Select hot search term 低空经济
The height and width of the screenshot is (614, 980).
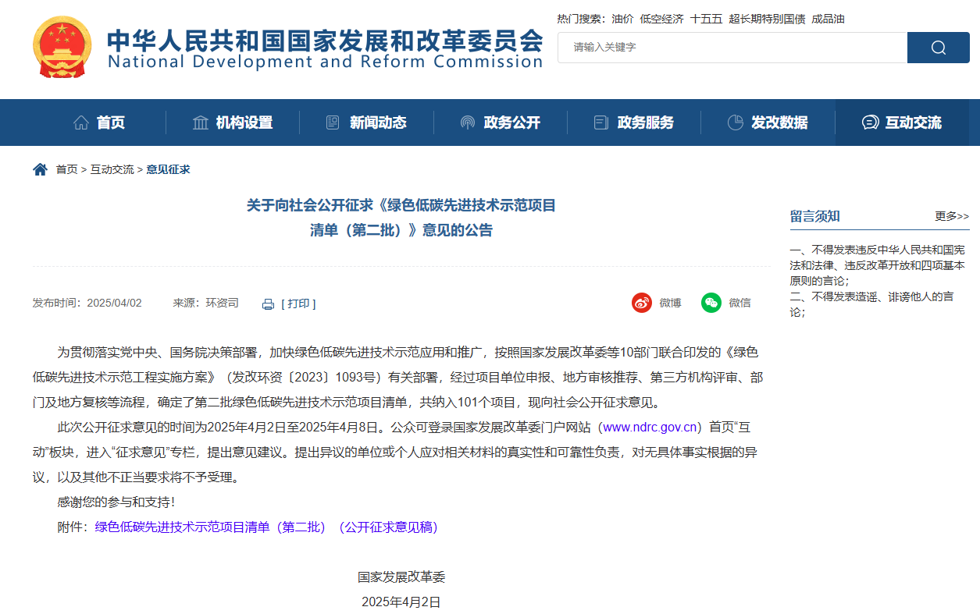click(661, 19)
